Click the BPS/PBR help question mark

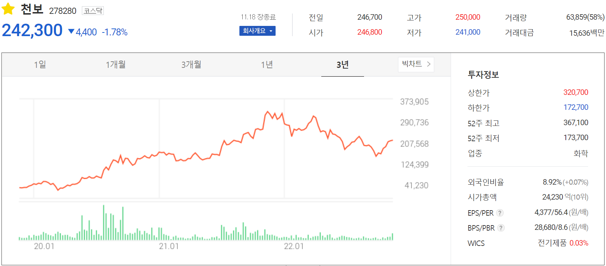pos(501,228)
